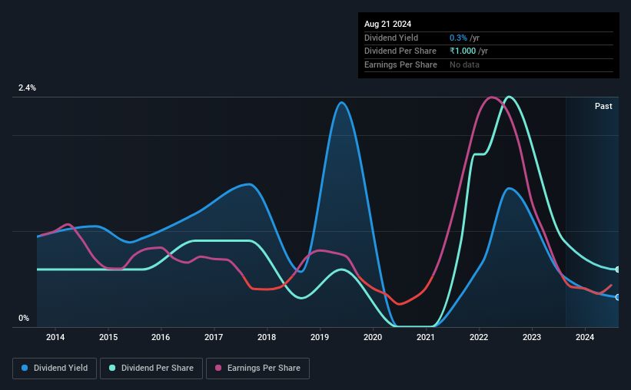Click the Past label in the shaded region
This screenshot has width=631, height=390.
click(x=603, y=106)
